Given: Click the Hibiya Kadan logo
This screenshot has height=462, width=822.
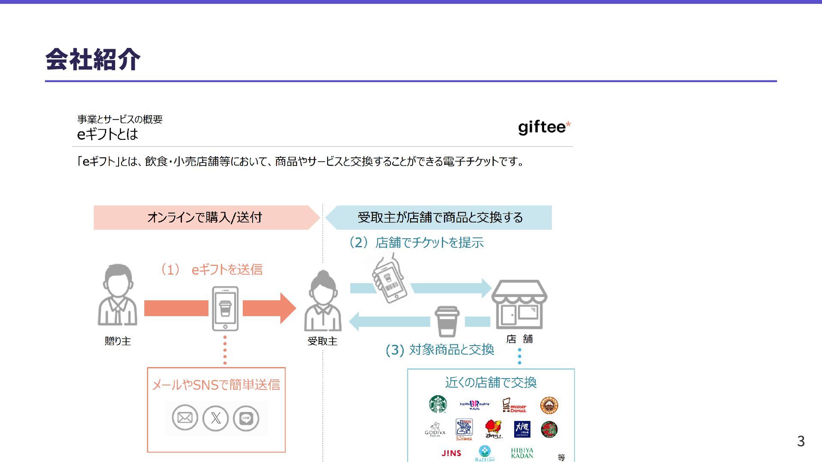Looking at the screenshot, I should [x=522, y=453].
